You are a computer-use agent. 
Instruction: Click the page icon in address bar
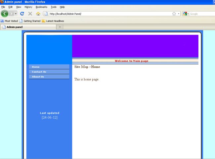tap(46, 14)
